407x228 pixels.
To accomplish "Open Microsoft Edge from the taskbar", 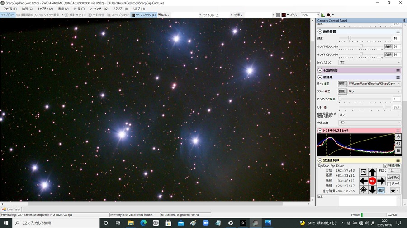I will [143, 223].
